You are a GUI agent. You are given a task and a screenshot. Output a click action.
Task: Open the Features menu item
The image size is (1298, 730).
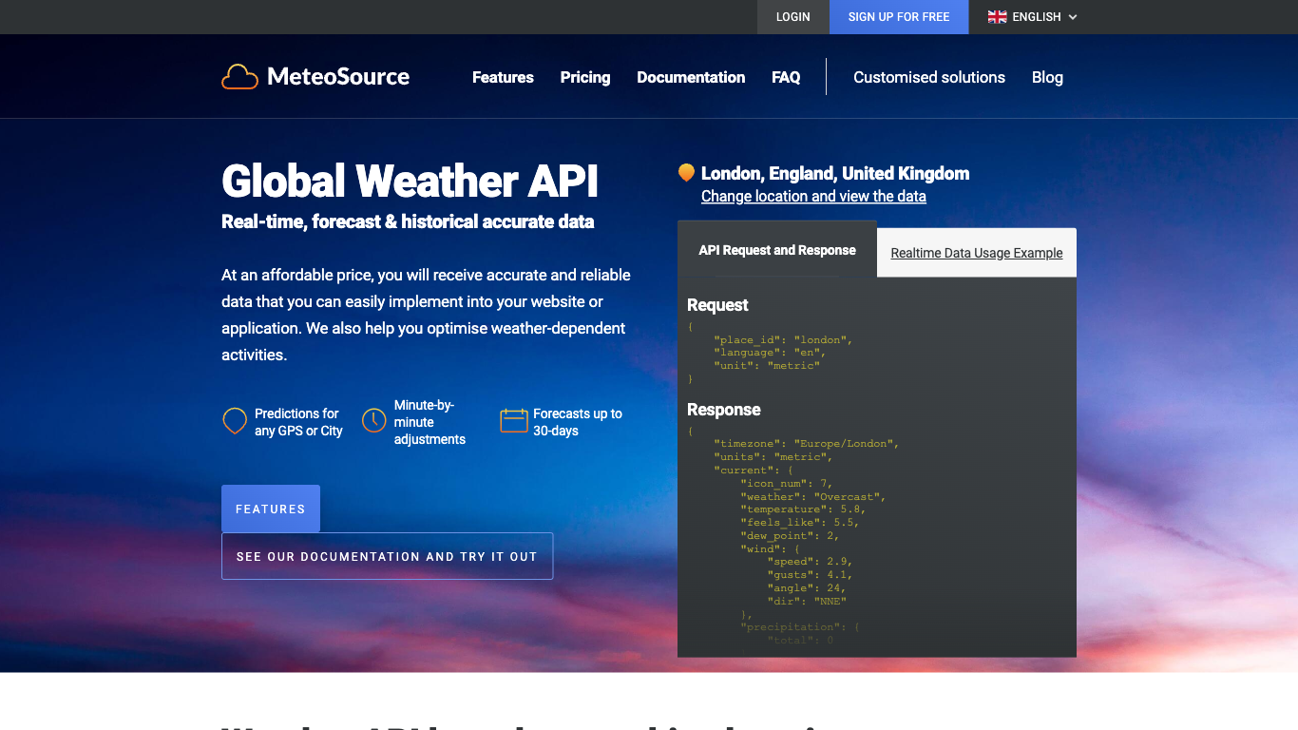[503, 77]
